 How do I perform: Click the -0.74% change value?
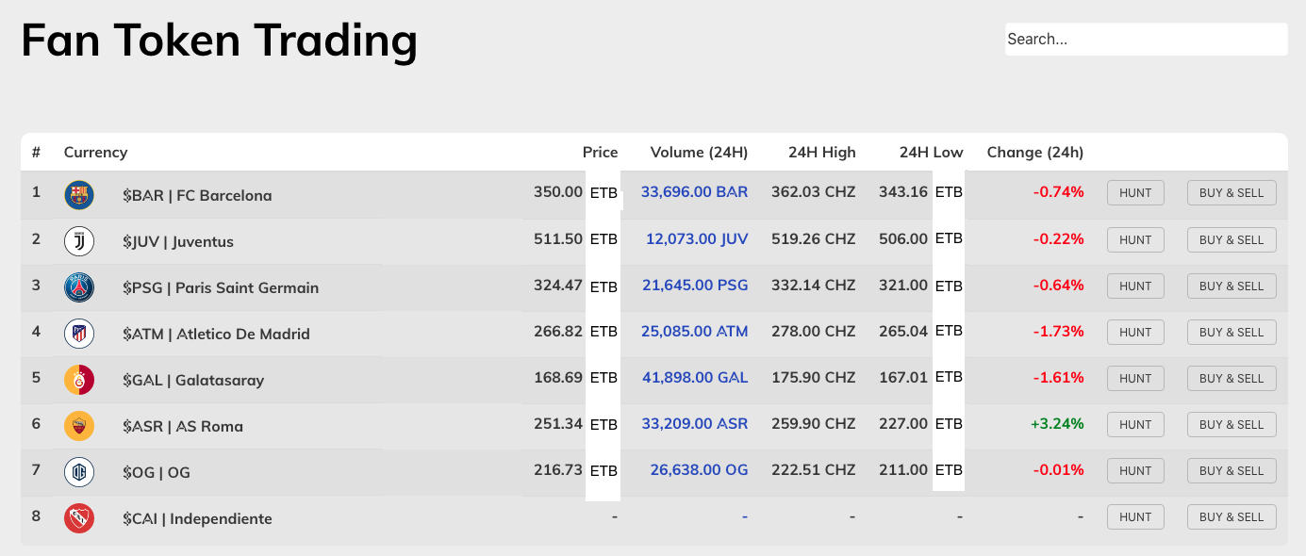tap(1059, 192)
